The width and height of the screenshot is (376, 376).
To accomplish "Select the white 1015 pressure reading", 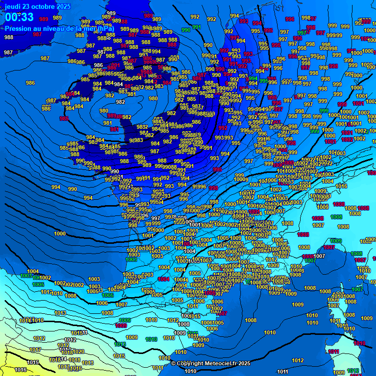I will (x=33, y=362).
